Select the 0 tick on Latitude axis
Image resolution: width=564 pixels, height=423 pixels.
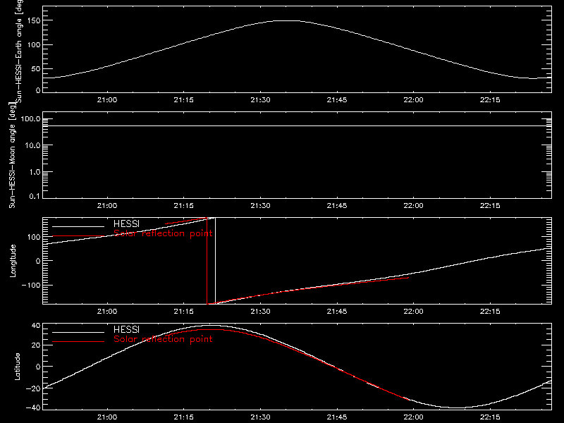[x=38, y=367]
